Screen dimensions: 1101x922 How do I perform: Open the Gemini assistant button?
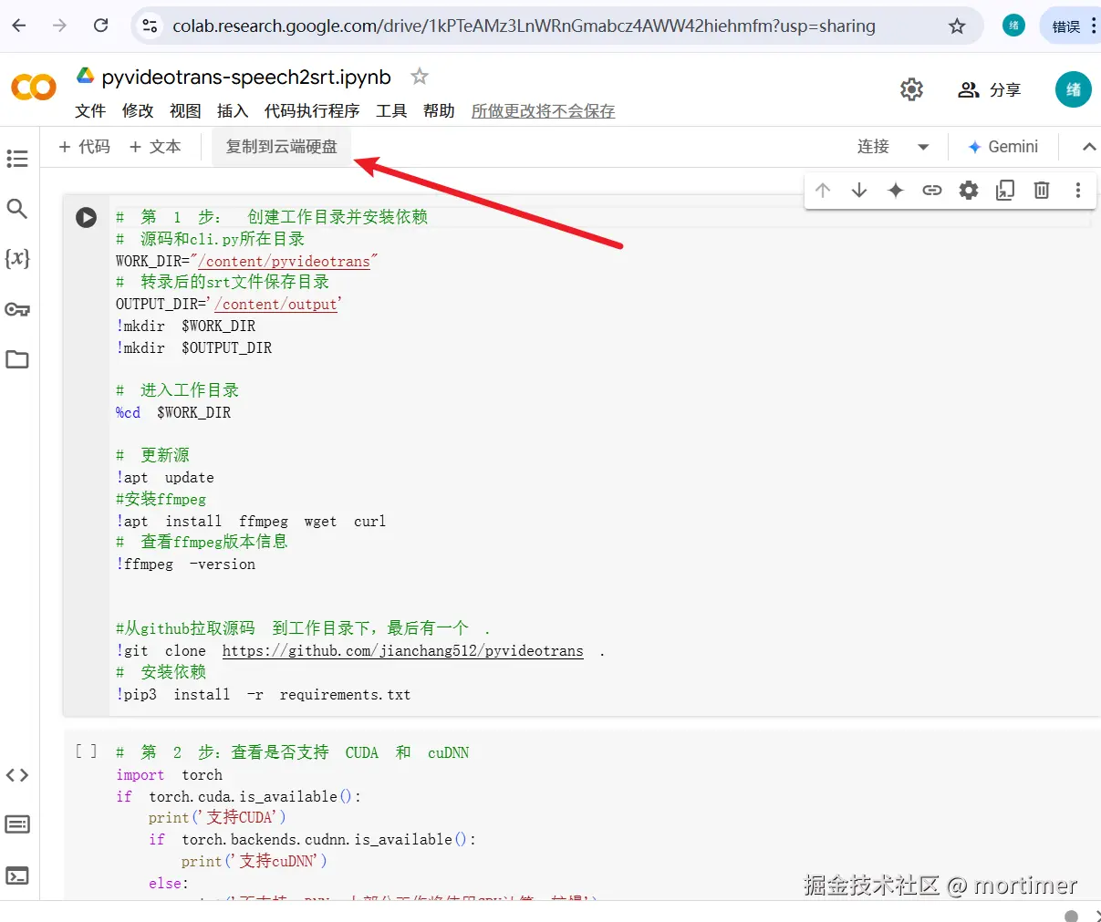click(x=1003, y=147)
